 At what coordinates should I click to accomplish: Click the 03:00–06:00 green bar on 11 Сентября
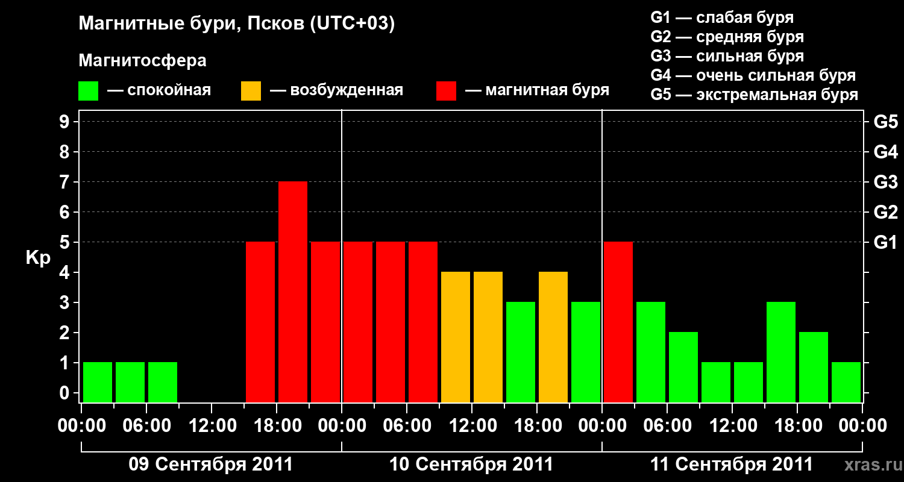tap(651, 352)
